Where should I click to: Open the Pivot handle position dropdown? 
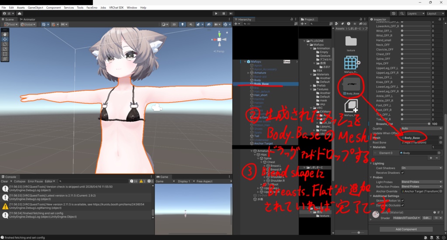[x=11, y=24]
